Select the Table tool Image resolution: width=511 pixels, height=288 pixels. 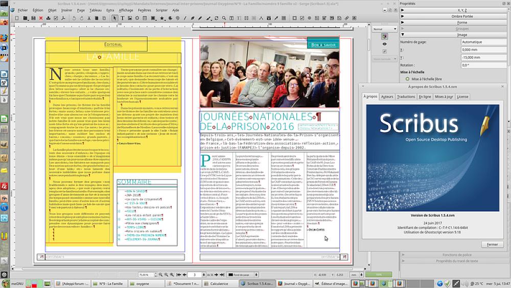[x=145, y=18]
